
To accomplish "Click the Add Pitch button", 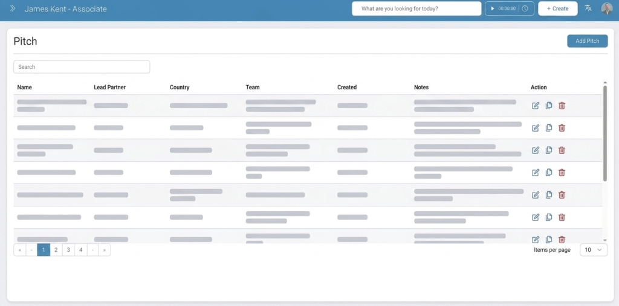I will tap(587, 41).
